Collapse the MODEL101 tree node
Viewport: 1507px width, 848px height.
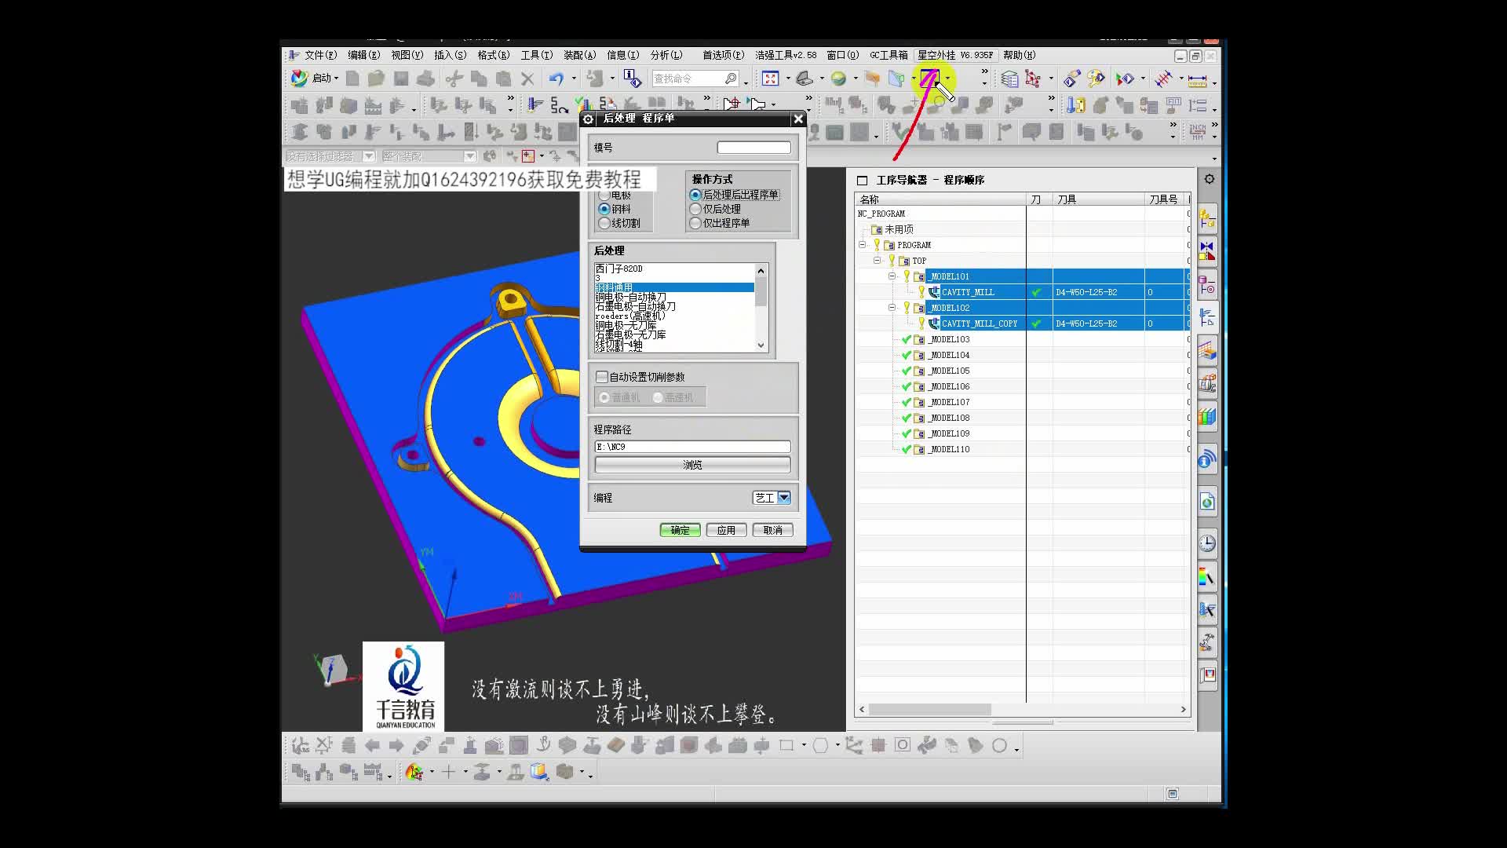tap(892, 276)
